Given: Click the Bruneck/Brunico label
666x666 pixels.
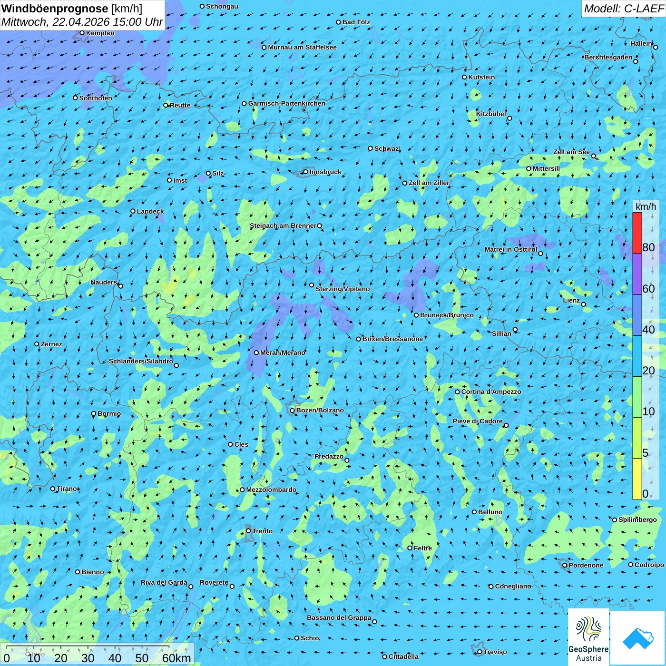Looking at the screenshot, I should point(447,315).
